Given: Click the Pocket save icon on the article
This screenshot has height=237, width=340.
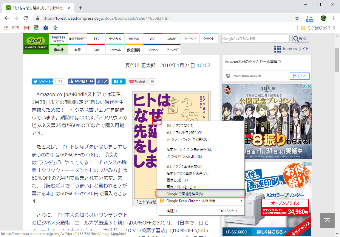Looking at the screenshot, I should [137, 81].
